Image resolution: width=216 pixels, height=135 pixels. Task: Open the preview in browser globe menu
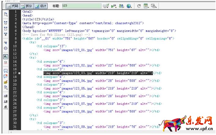[x=129, y=6]
